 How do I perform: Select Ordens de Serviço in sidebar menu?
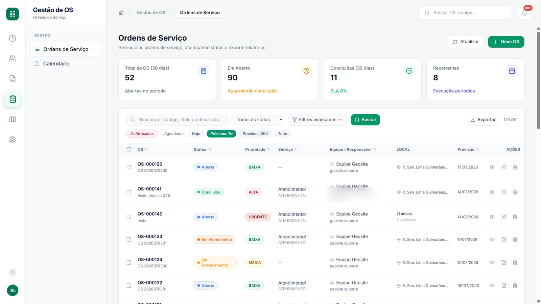click(x=66, y=49)
